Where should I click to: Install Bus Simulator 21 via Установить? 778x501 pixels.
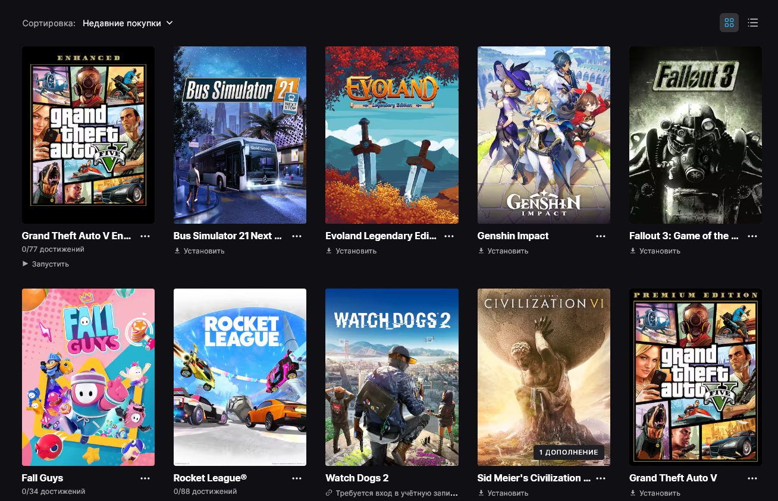point(199,251)
